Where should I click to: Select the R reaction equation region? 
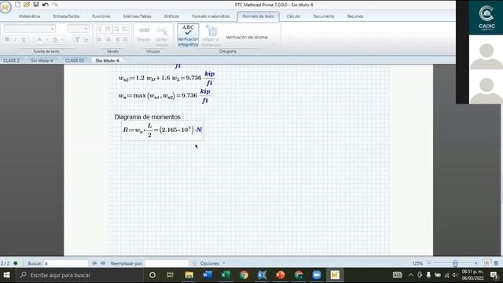(x=162, y=130)
